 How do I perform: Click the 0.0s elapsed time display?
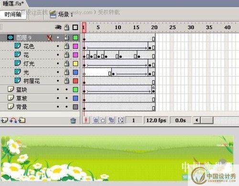(x=181, y=120)
